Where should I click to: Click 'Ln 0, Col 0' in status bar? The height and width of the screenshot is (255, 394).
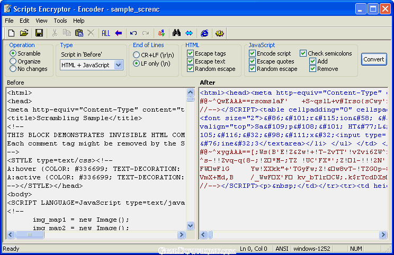(254, 249)
